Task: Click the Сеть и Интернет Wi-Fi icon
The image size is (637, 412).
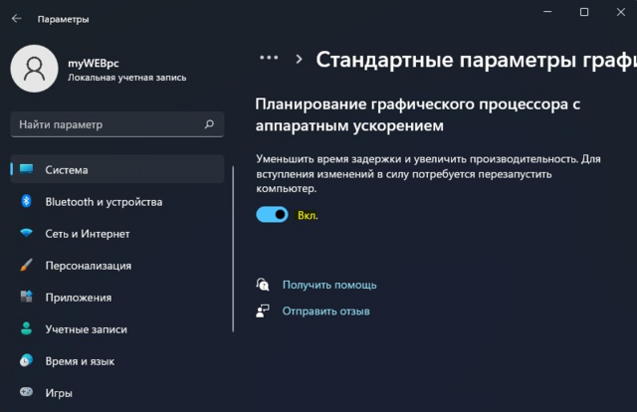Action: coord(26,234)
